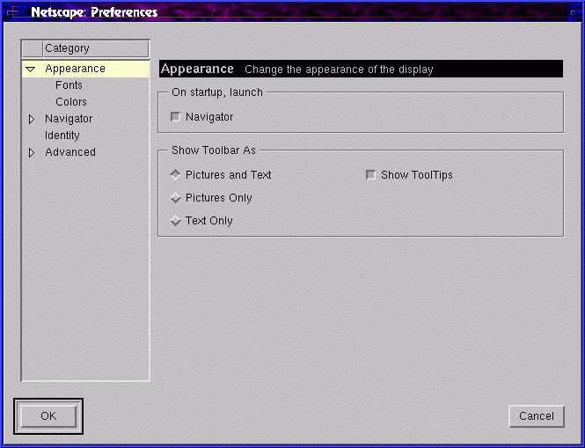Expand the Navigator category triangle
This screenshot has width=585, height=448.
(x=32, y=119)
